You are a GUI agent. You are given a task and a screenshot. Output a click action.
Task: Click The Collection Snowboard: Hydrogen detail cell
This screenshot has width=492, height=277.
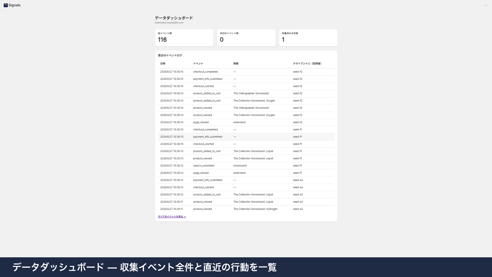coord(255,209)
